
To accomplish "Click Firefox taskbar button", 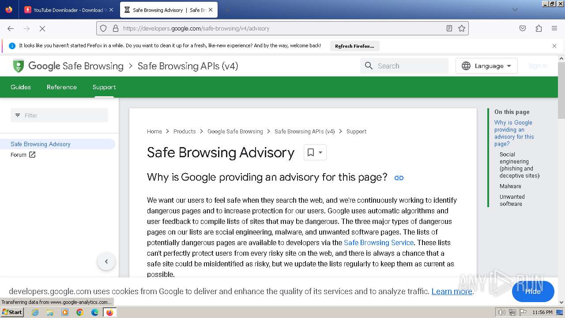I will click(x=109, y=312).
